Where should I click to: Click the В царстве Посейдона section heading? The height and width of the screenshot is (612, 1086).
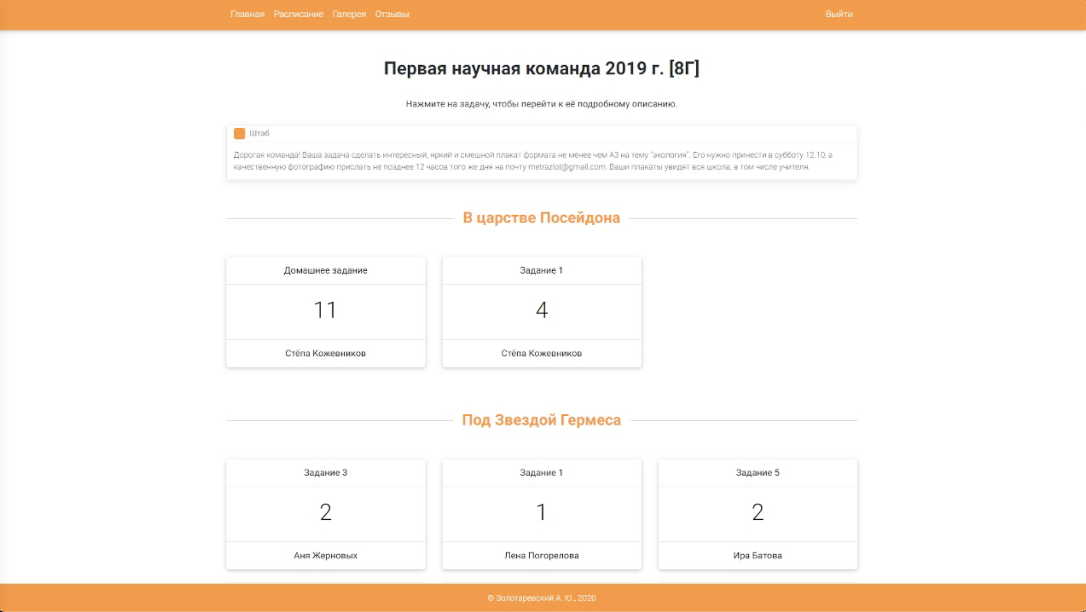pyautogui.click(x=541, y=218)
